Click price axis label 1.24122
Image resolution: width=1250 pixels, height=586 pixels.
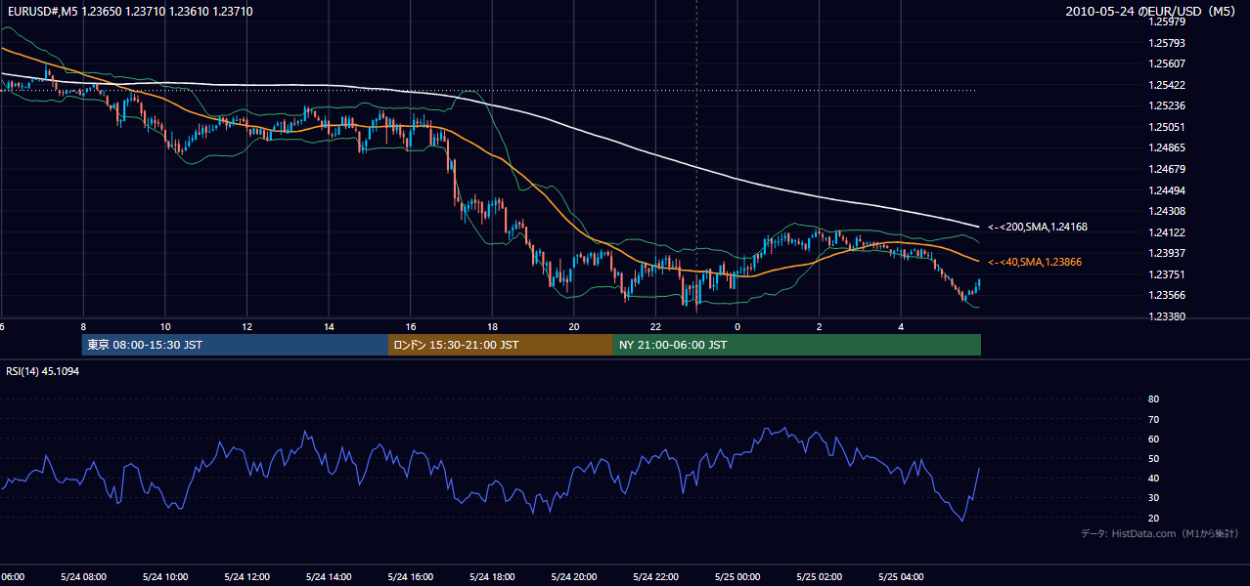[x=1167, y=232]
